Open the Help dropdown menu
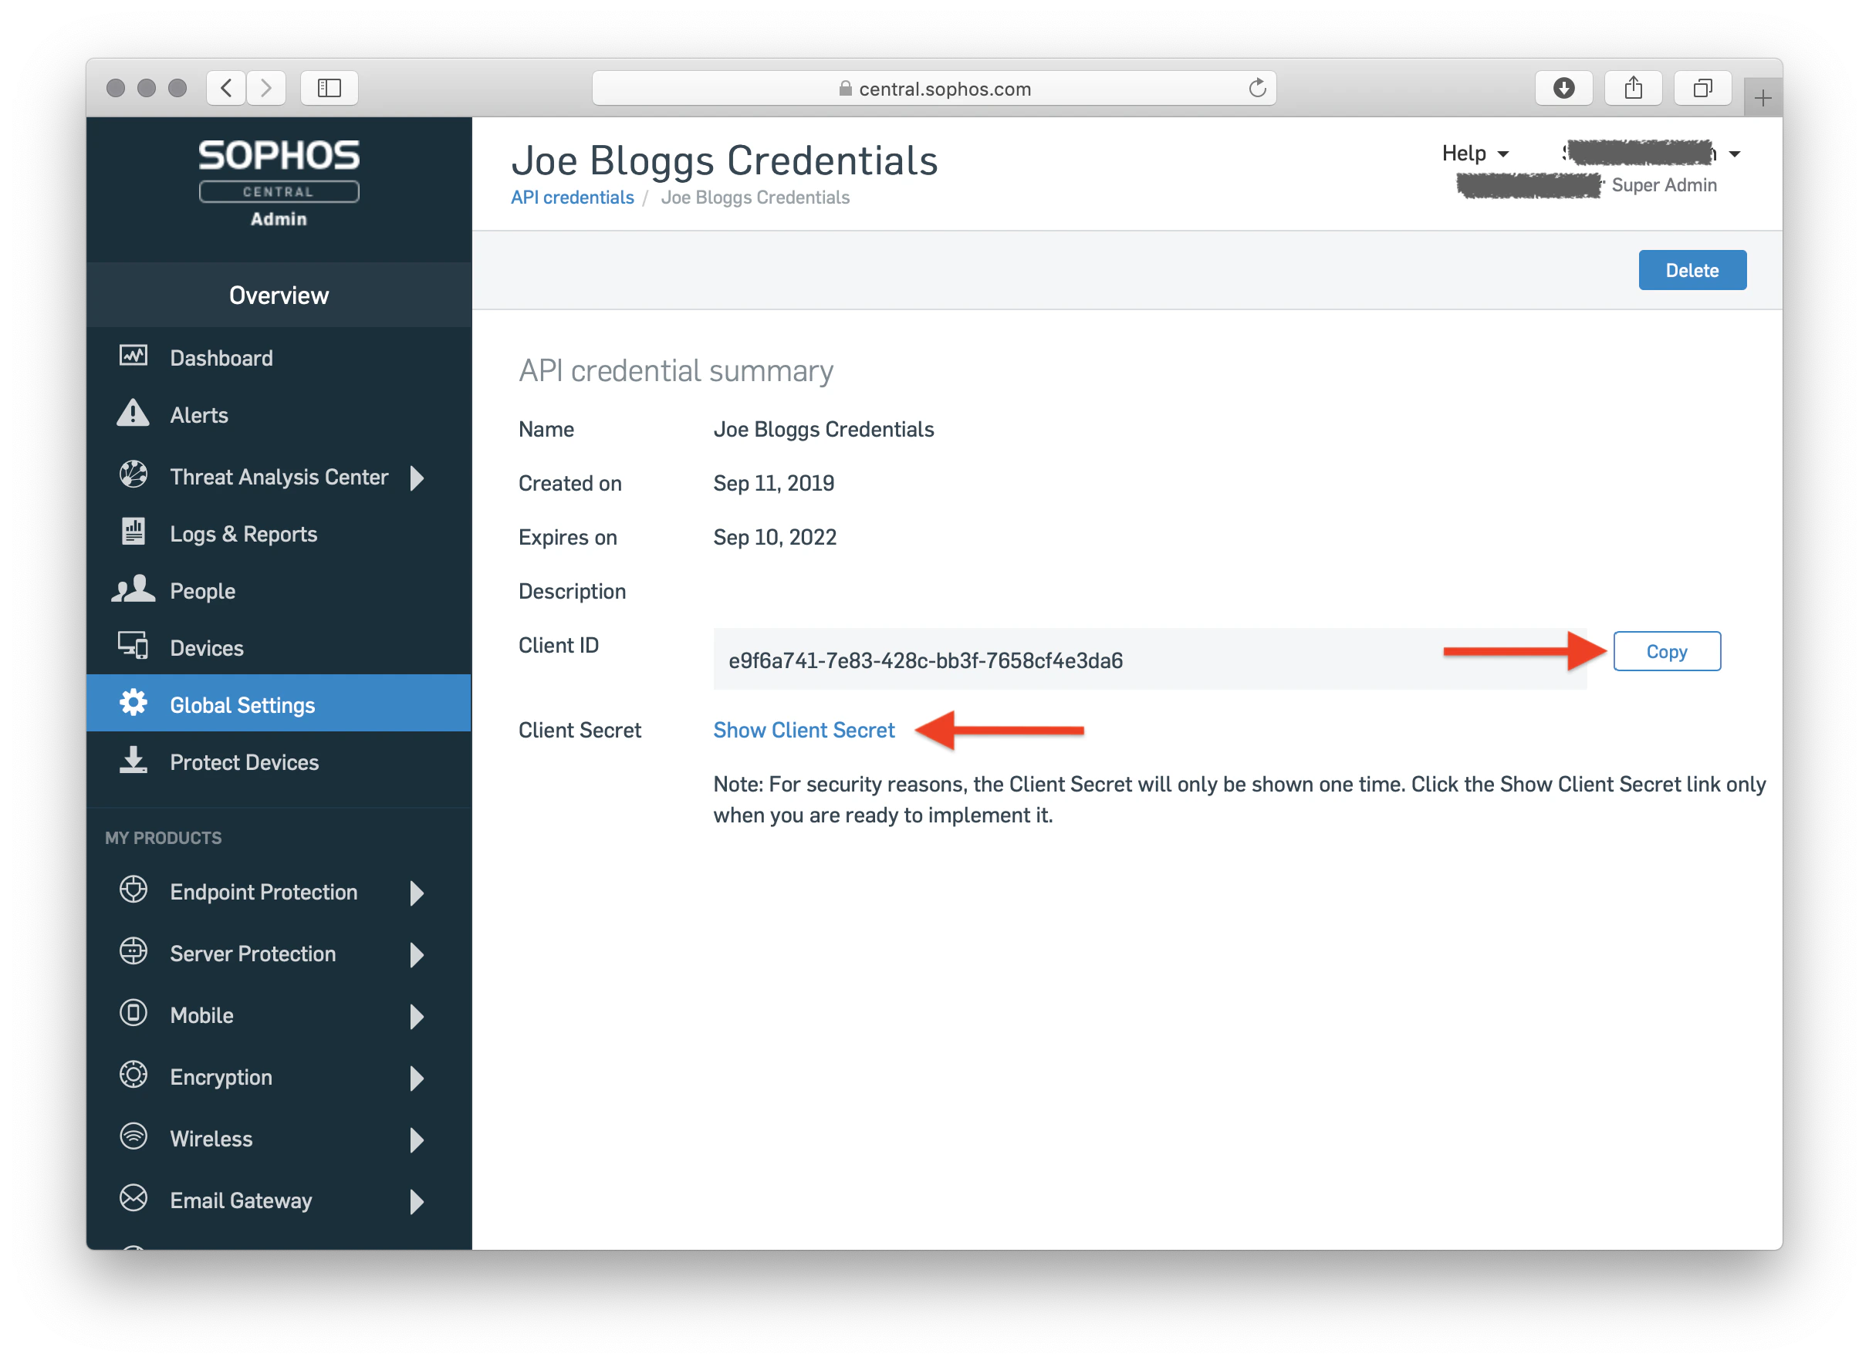The width and height of the screenshot is (1869, 1364). pyautogui.click(x=1474, y=154)
